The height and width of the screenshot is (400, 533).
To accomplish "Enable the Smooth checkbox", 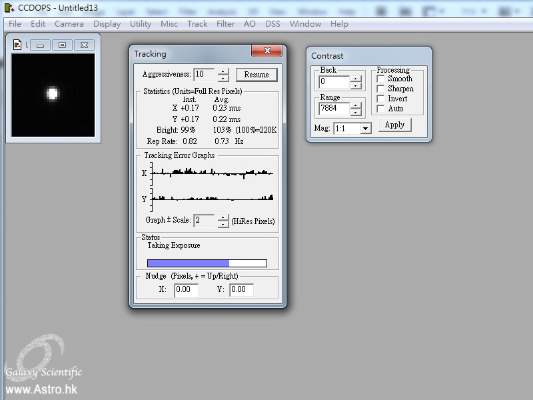I will [x=380, y=79].
